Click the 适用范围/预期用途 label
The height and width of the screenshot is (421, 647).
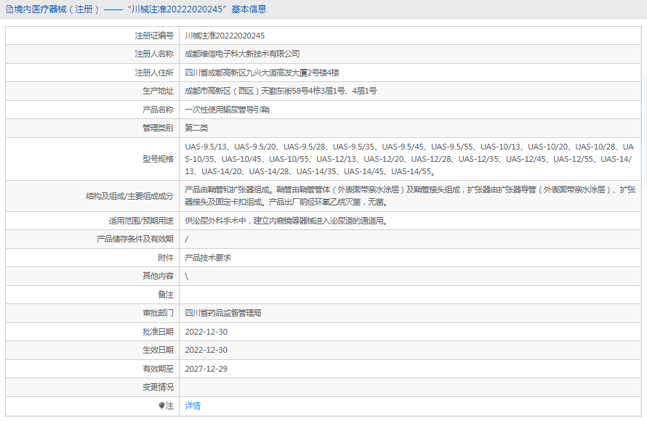tap(141, 221)
